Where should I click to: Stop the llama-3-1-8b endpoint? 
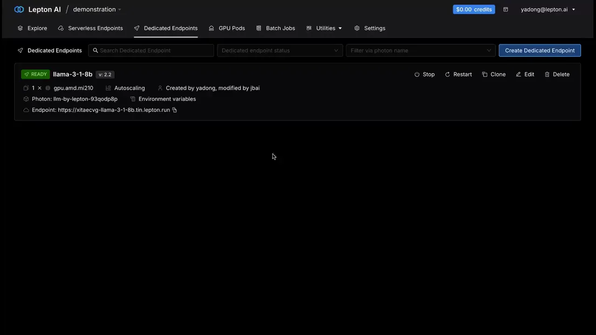[x=425, y=74]
